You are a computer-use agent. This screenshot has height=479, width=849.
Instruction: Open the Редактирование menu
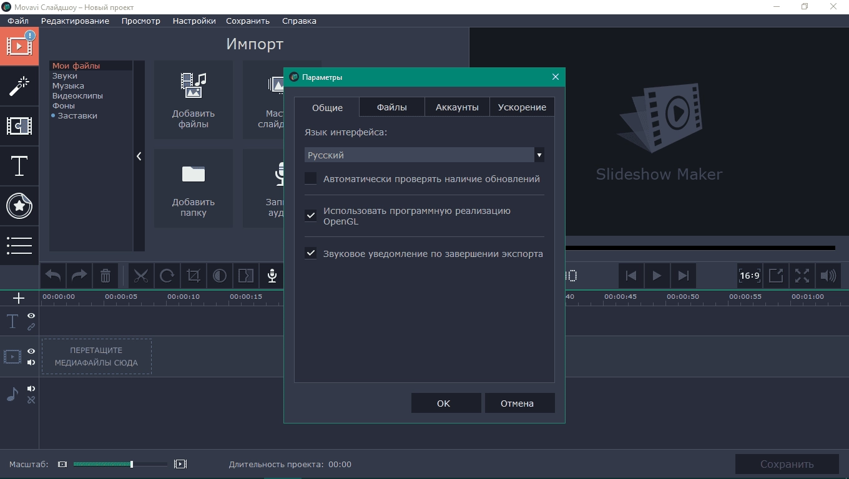[75, 21]
